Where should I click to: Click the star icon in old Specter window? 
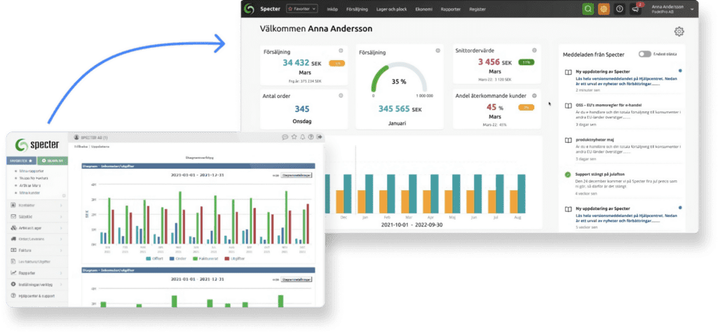(294, 136)
